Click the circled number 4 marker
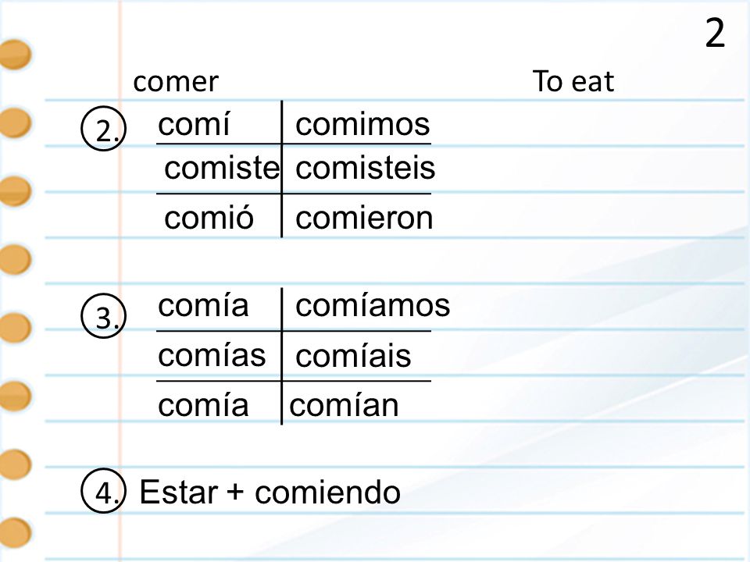750x562 pixels. click(104, 491)
